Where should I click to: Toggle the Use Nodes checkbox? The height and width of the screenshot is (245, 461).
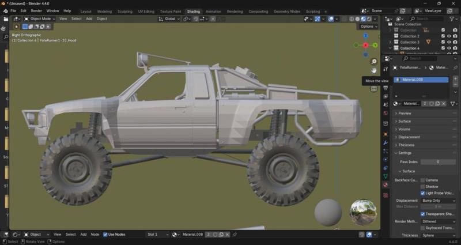point(105,235)
